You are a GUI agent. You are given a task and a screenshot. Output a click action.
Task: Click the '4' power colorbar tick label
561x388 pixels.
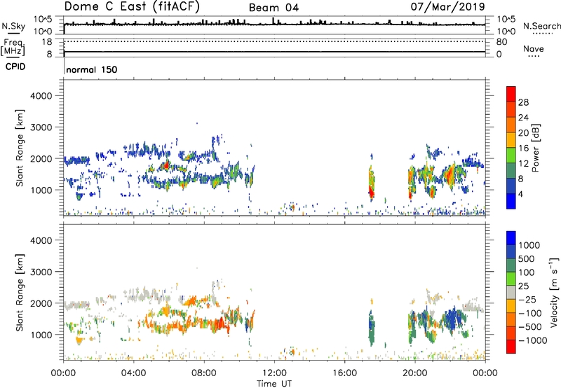[x=520, y=194]
